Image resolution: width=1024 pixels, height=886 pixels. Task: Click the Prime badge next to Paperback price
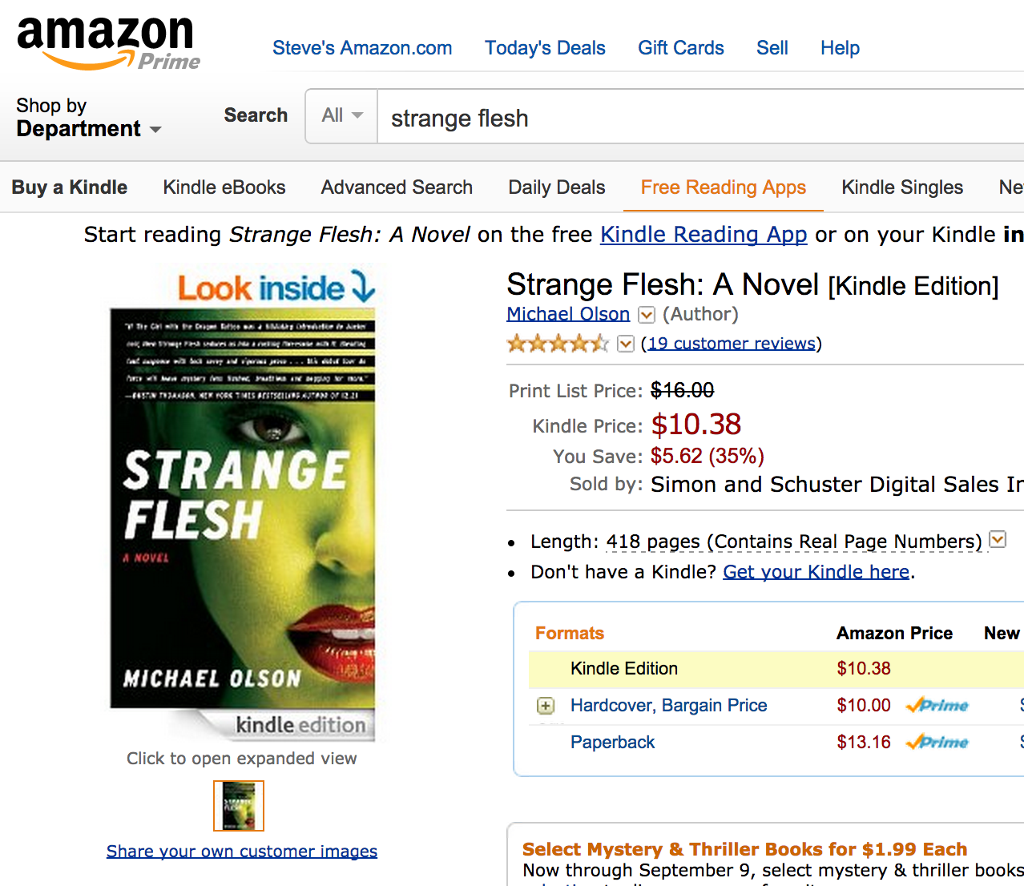tap(937, 743)
